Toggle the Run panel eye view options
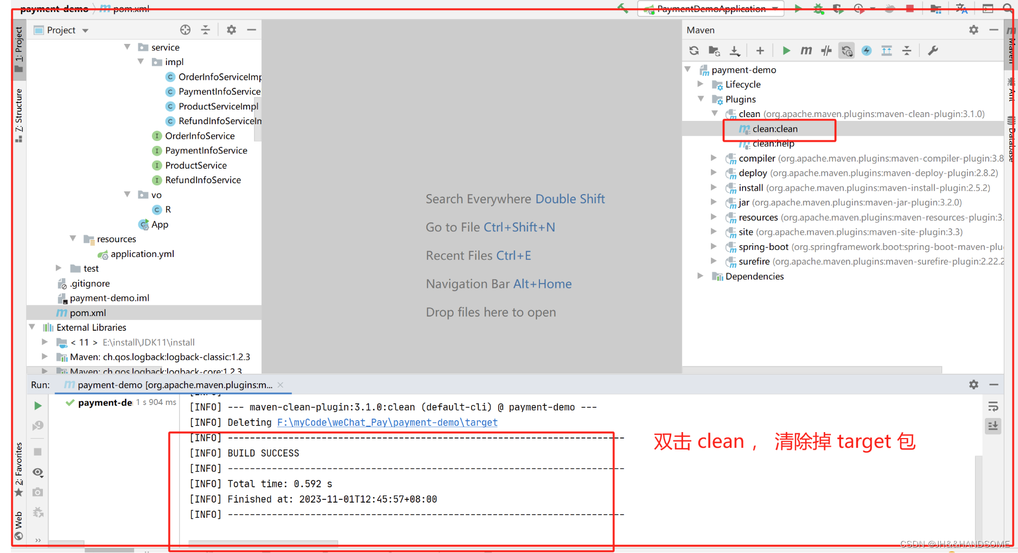Image resolution: width=1018 pixels, height=553 pixels. point(37,472)
